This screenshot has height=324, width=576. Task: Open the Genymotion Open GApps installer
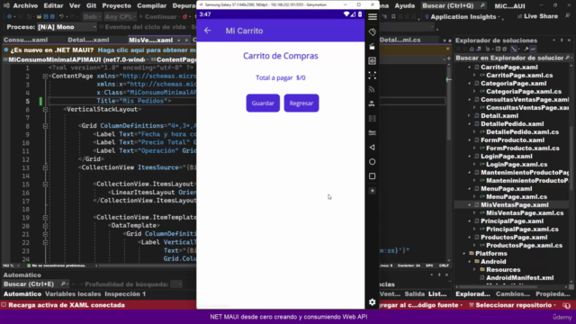point(372,132)
